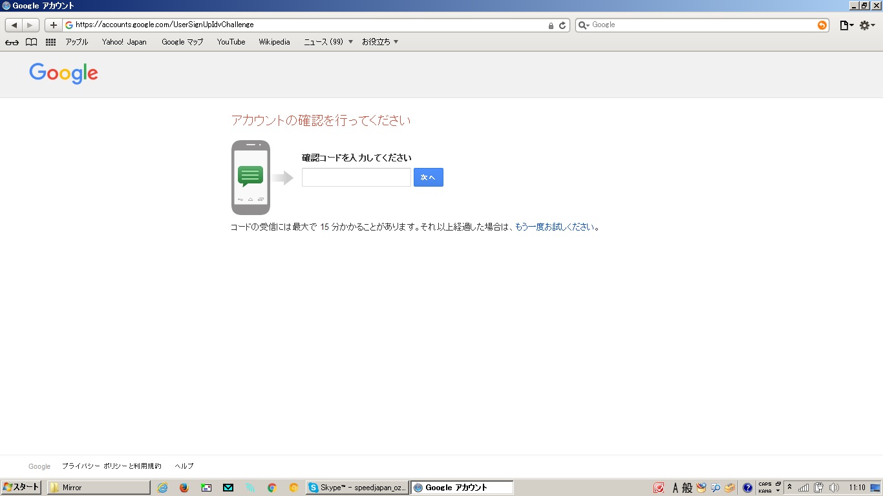The image size is (883, 496).
Task: Click the power plug tray icon
Action: pos(818,488)
